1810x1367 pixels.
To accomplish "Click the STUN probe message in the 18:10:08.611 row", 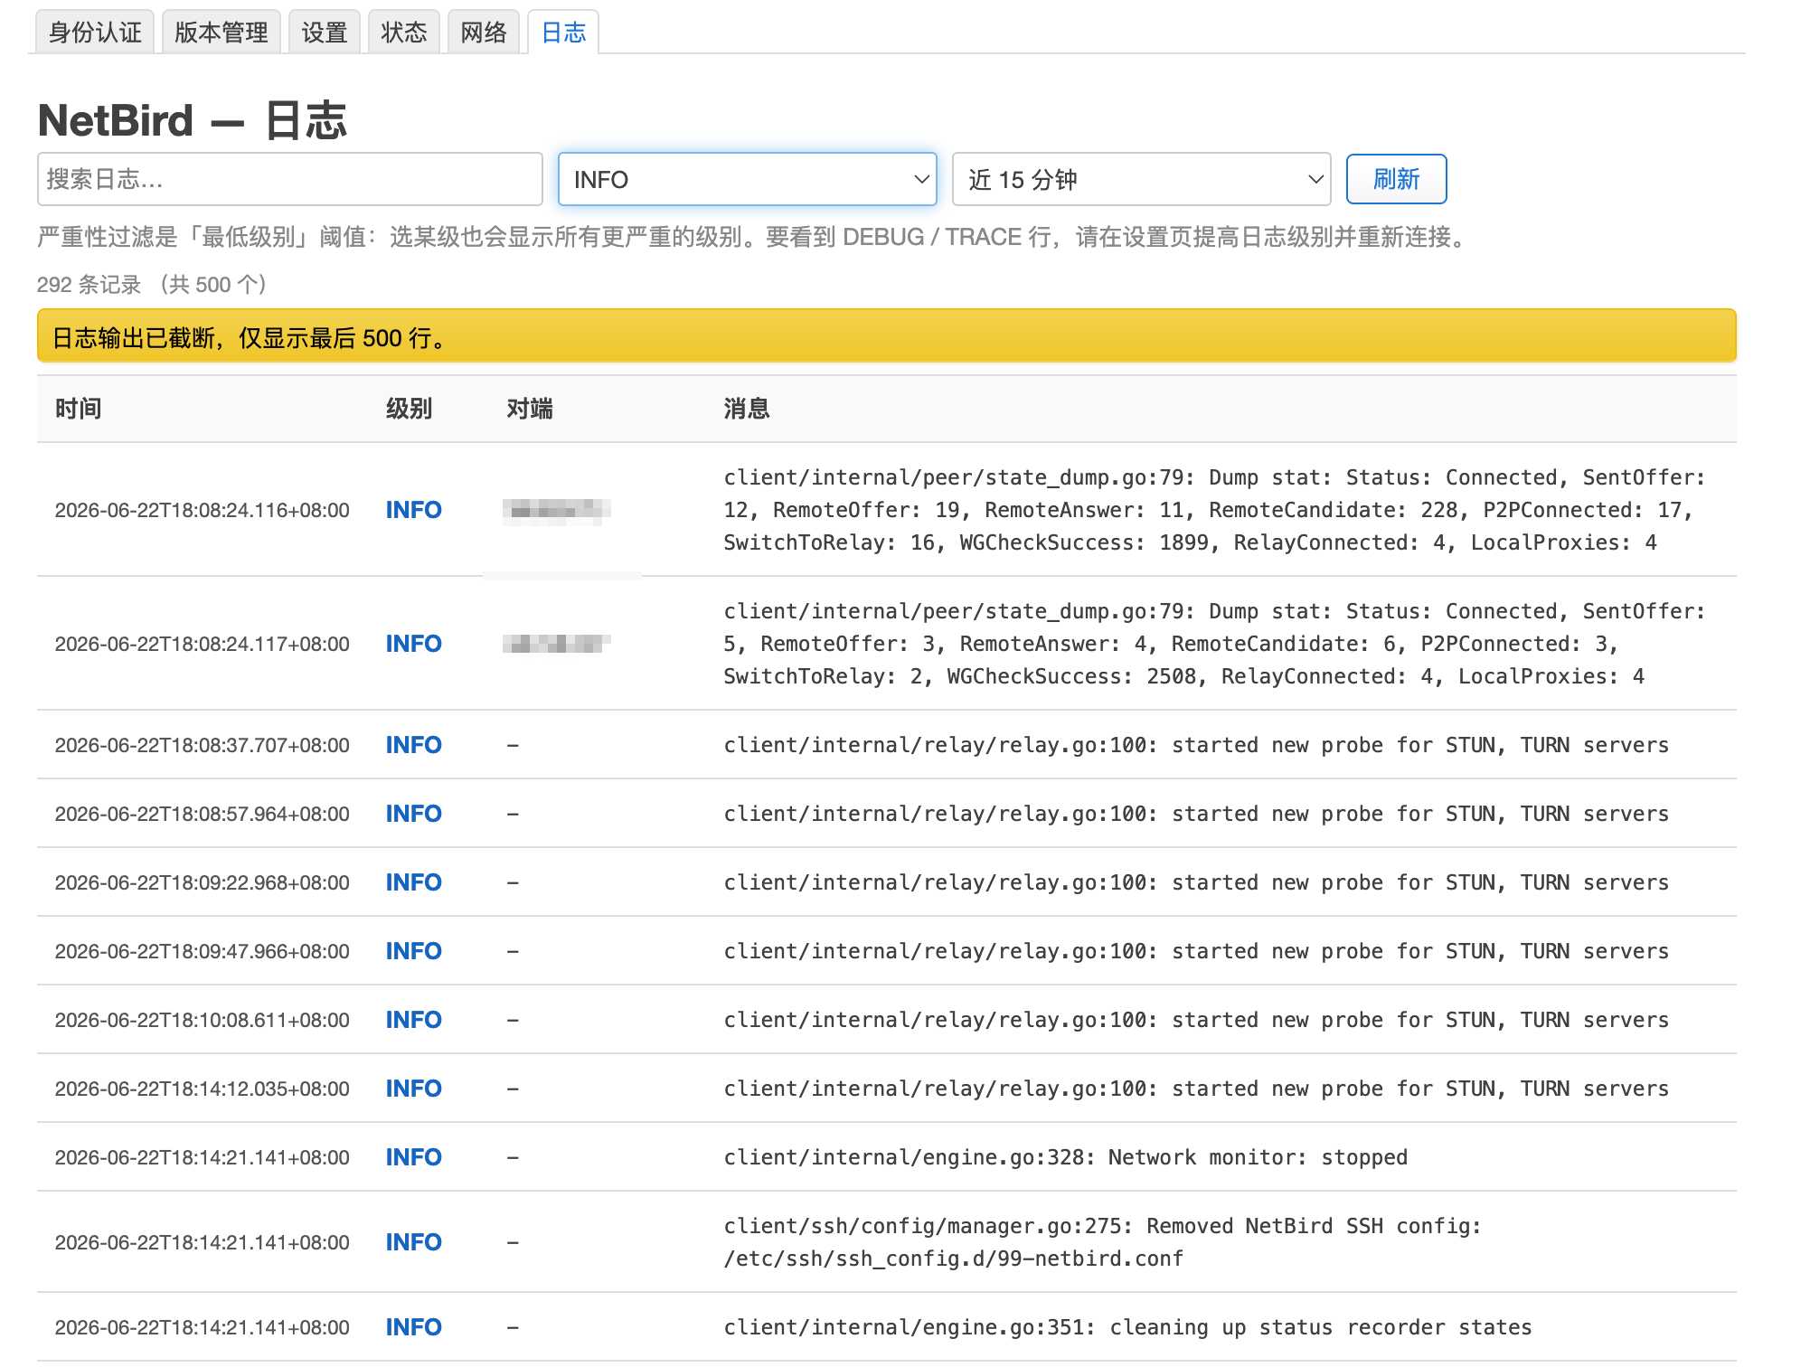I will (x=1196, y=1020).
